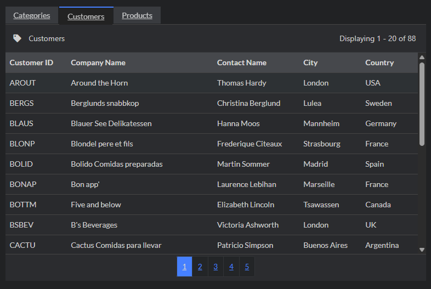Screen dimensions: 431x289
Task: Open the Products tab
Action: click(x=137, y=15)
